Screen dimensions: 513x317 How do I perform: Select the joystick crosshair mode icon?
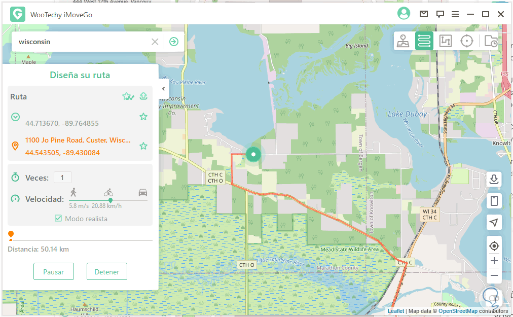click(x=466, y=41)
